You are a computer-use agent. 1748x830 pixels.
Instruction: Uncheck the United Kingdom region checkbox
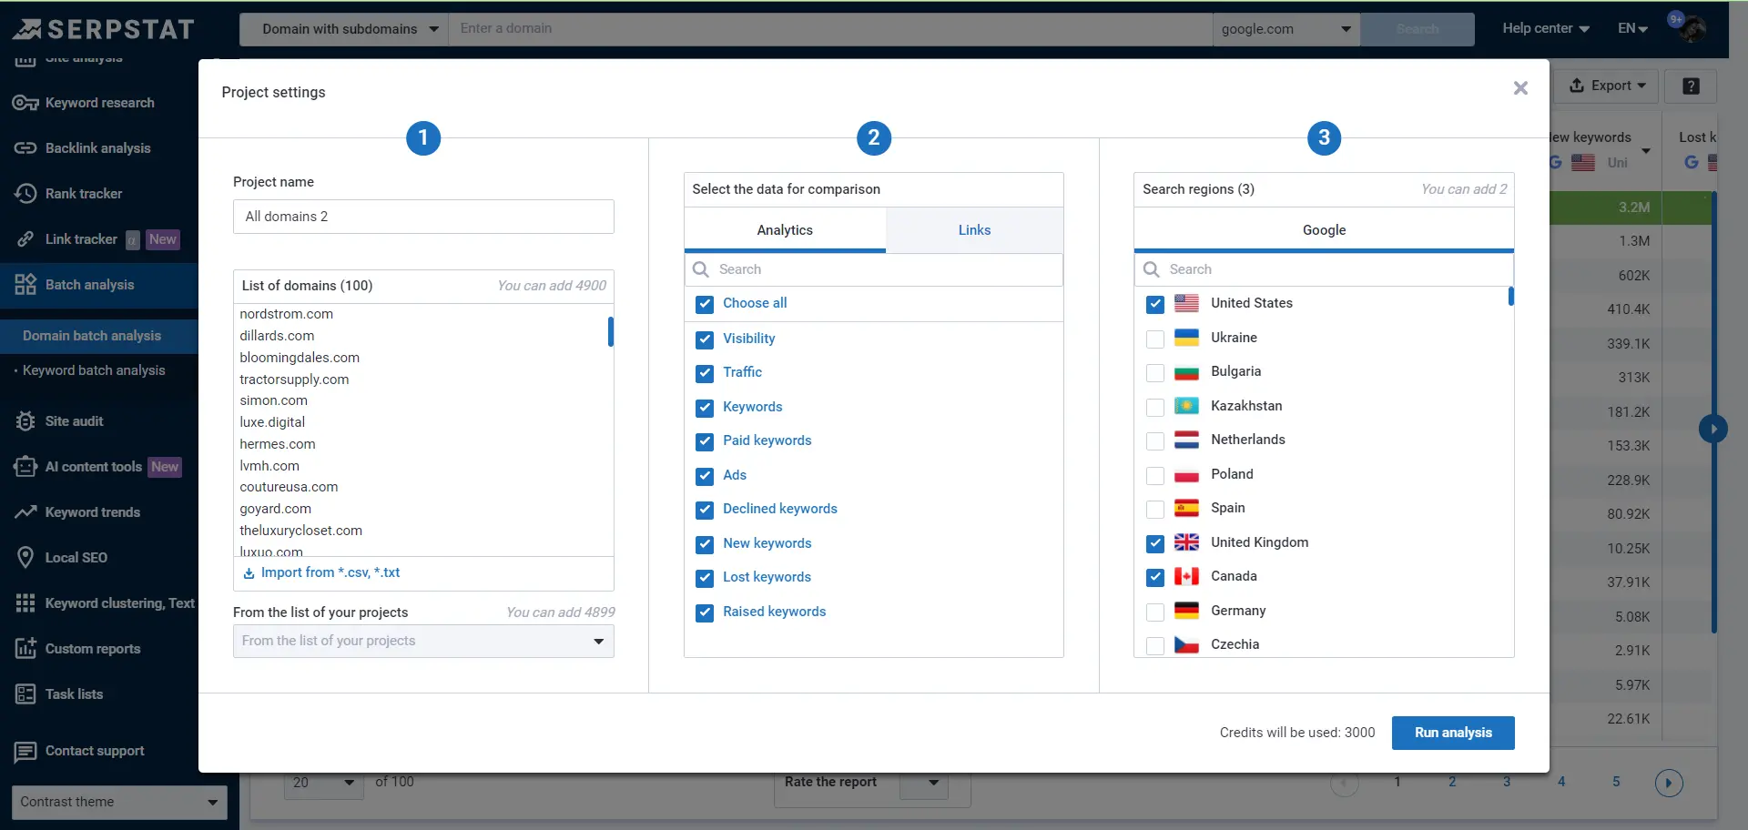coord(1155,543)
